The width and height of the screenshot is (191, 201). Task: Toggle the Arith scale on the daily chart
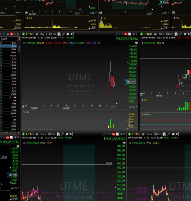click(132, 107)
